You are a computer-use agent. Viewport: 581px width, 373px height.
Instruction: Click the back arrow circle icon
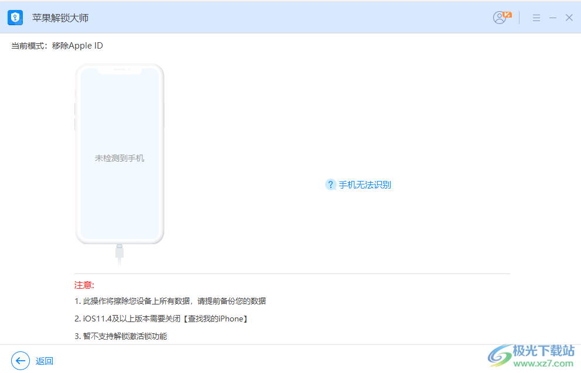(20, 360)
